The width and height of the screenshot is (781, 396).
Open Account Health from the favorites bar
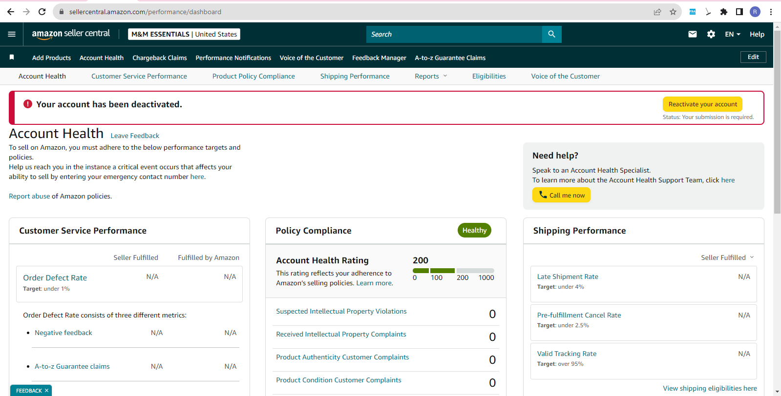click(x=102, y=58)
